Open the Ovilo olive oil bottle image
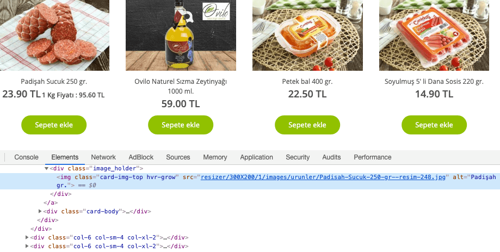500x252 pixels. pyautogui.click(x=181, y=35)
